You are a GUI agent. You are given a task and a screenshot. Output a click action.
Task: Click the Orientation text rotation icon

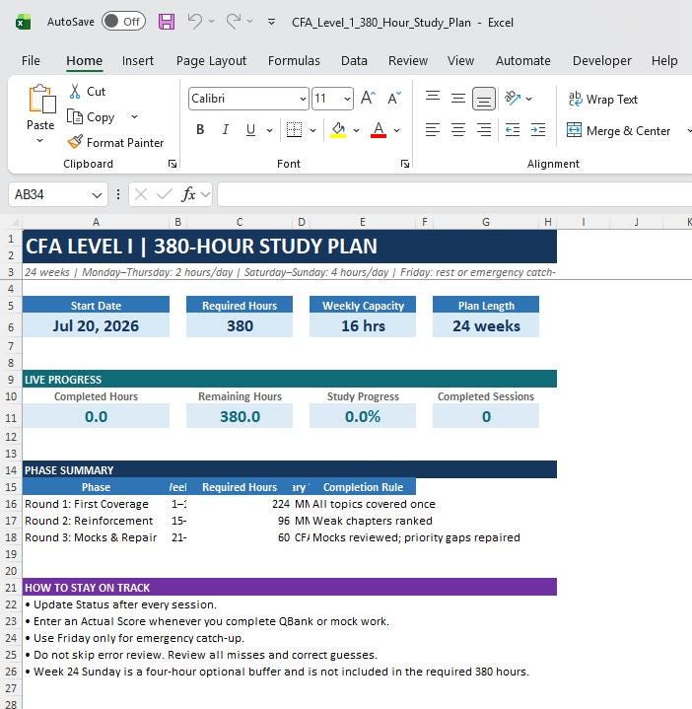pyautogui.click(x=513, y=98)
